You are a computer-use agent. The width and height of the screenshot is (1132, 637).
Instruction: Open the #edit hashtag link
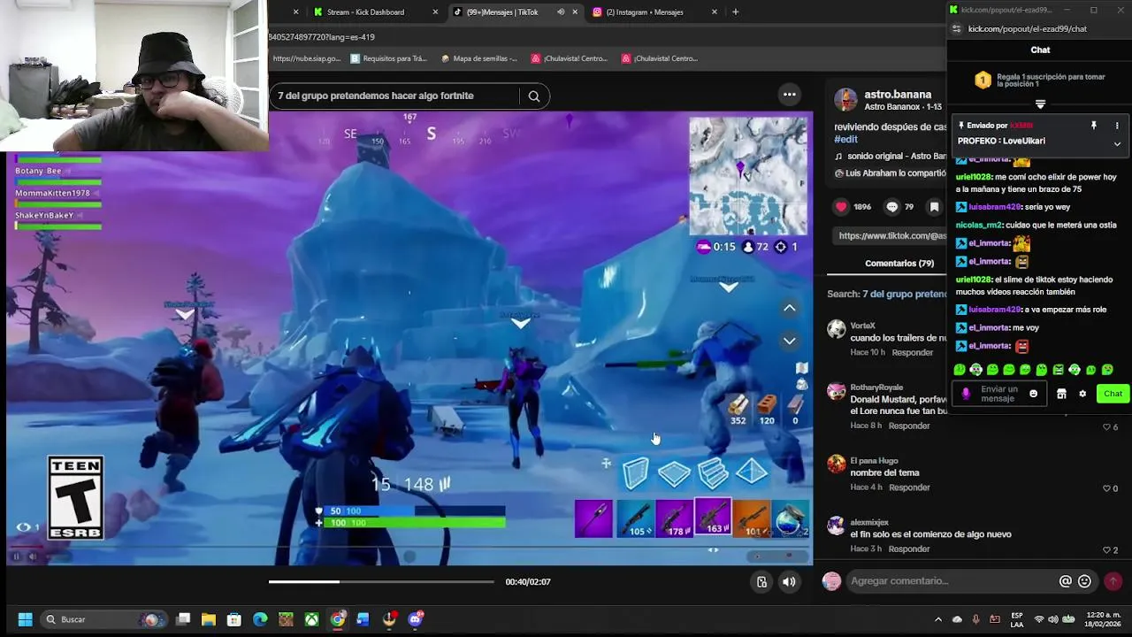(845, 140)
